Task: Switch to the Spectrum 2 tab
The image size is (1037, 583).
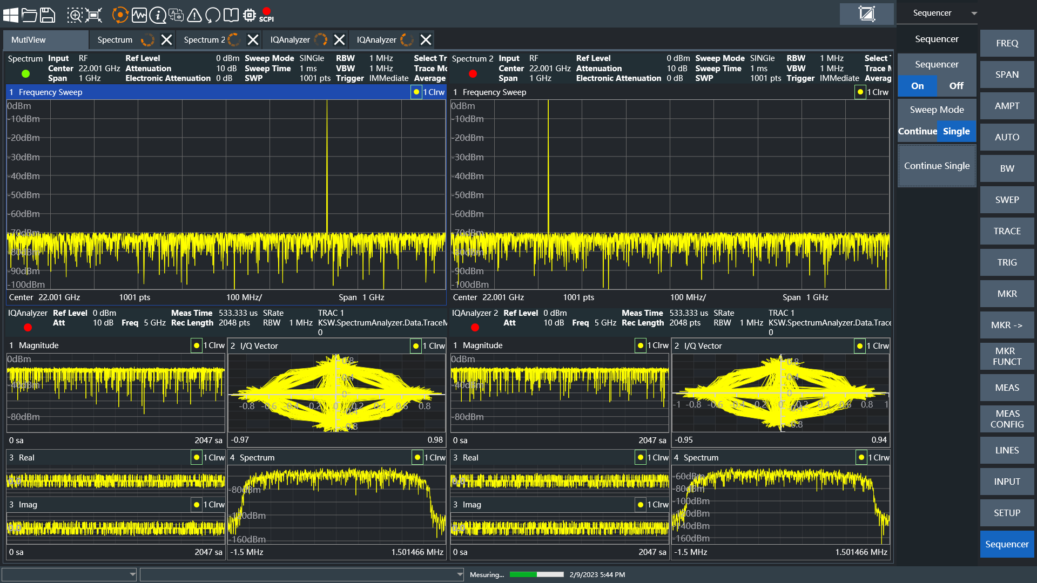Action: point(205,39)
